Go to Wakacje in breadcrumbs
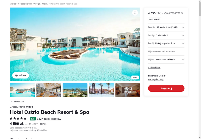201x139 pixels. pyautogui.click(x=14, y=4)
